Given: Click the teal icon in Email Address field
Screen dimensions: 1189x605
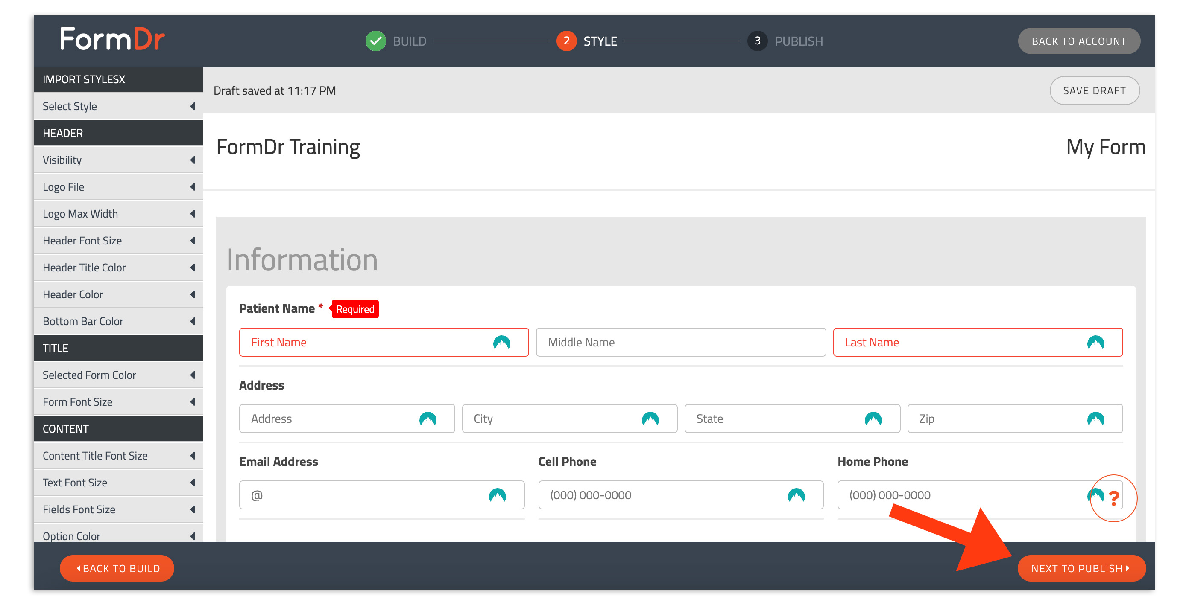Looking at the screenshot, I should pos(497,495).
